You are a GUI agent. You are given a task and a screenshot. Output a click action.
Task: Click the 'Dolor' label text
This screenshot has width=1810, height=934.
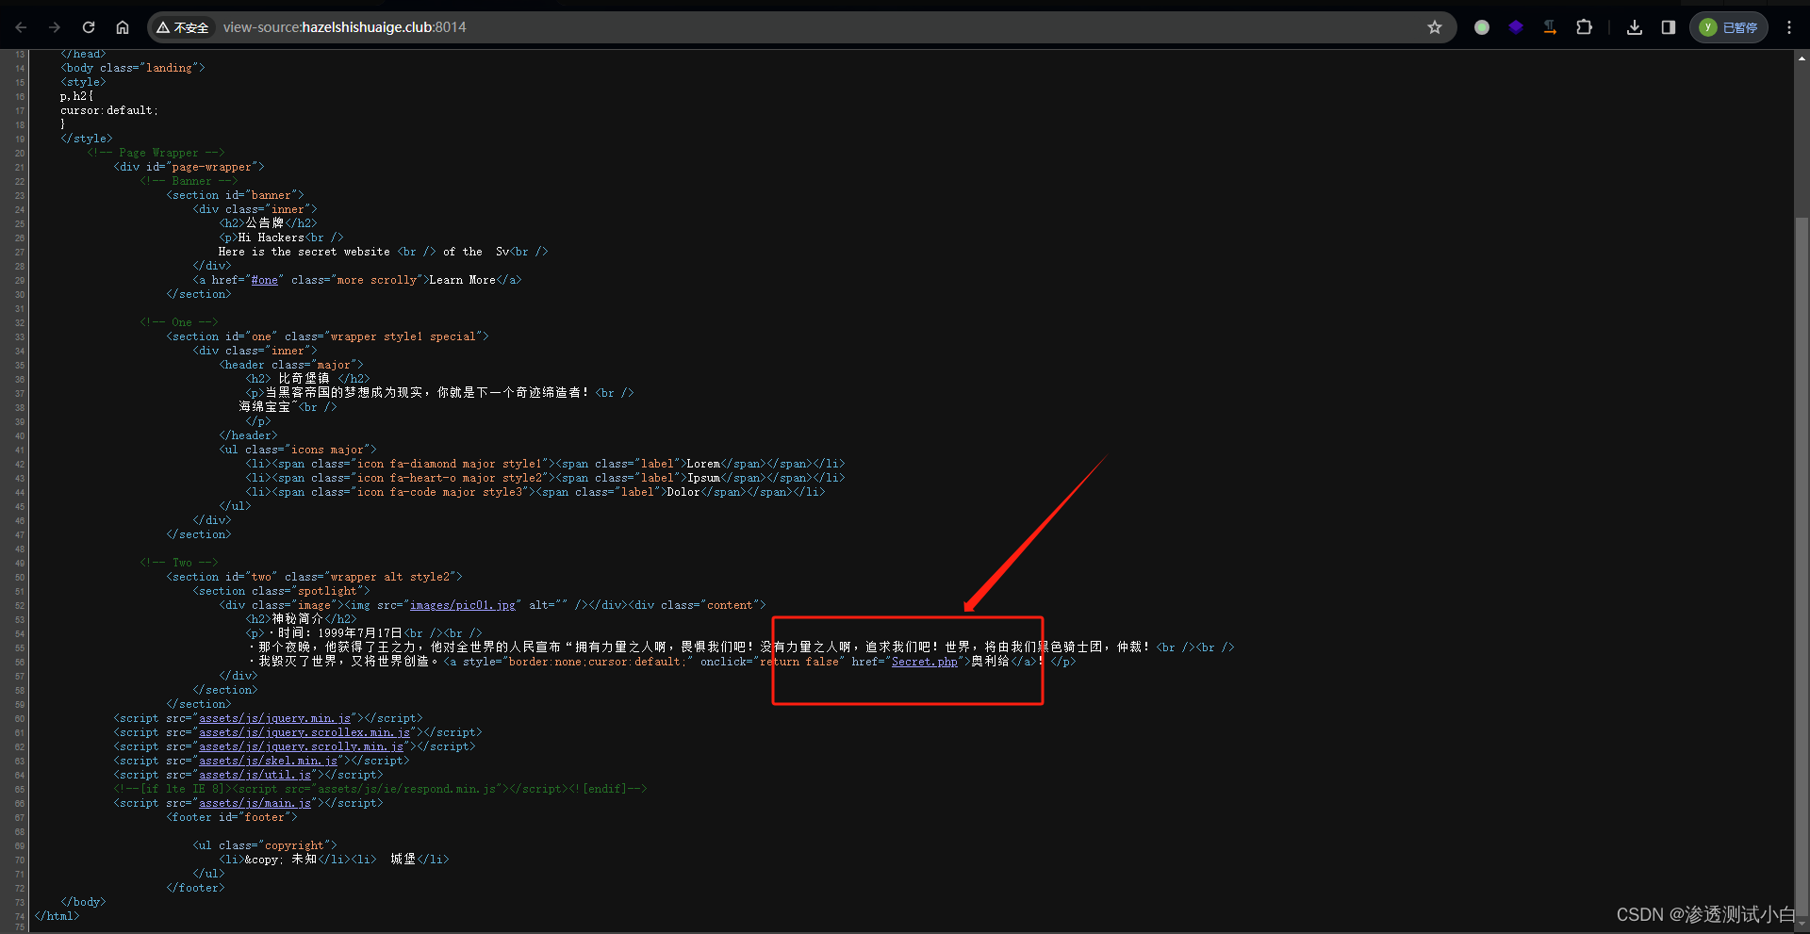click(683, 492)
